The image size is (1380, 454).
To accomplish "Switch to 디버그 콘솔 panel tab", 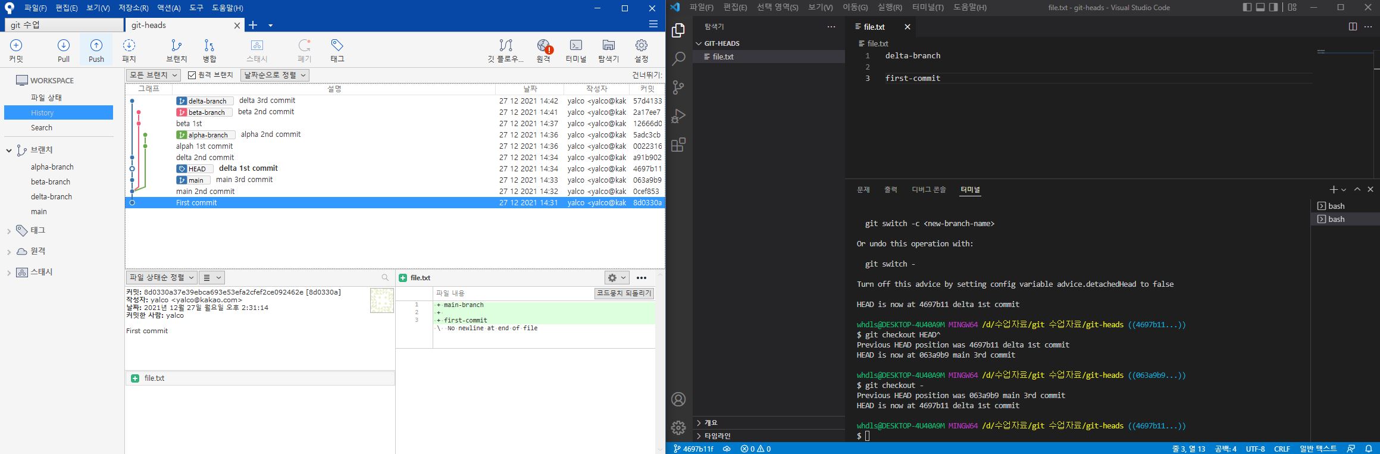I will (929, 190).
